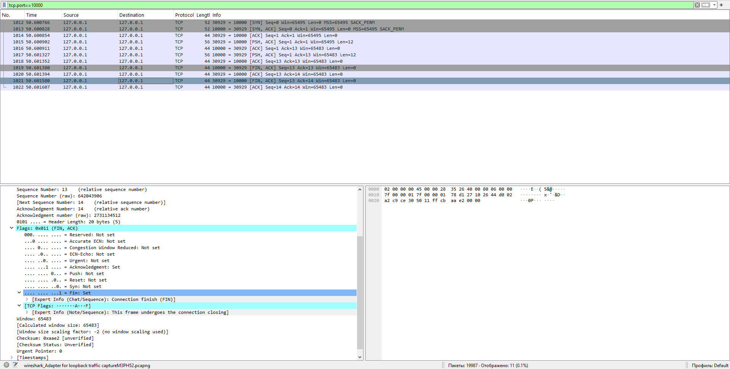Select packet 1019 FIN, ACK row
Screen dimensions: 730x369
coord(152,68)
